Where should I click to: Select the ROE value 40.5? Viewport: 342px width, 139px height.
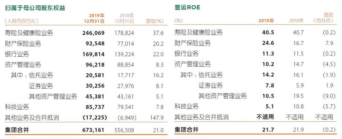pyautogui.click(x=268, y=32)
